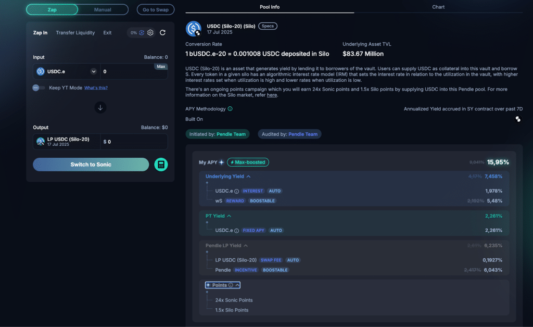Switch to Manual mode

(103, 9)
